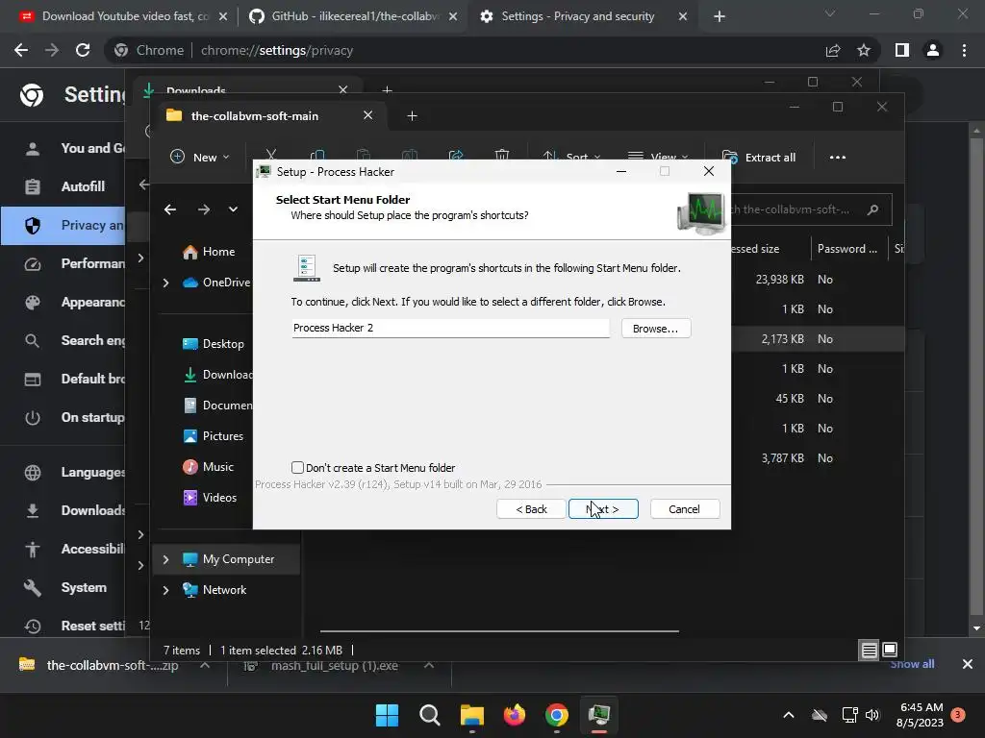Open Pictures in Explorer sidebar
985x738 pixels.
pyautogui.click(x=214, y=436)
